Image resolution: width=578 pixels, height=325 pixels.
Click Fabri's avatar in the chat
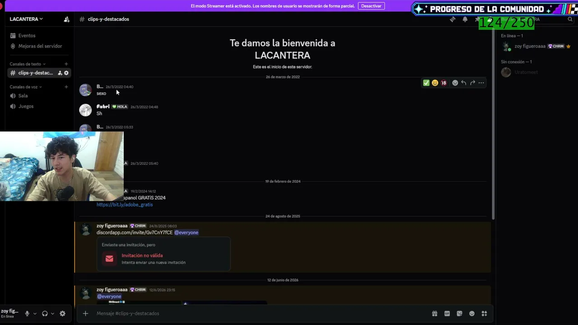click(x=85, y=110)
